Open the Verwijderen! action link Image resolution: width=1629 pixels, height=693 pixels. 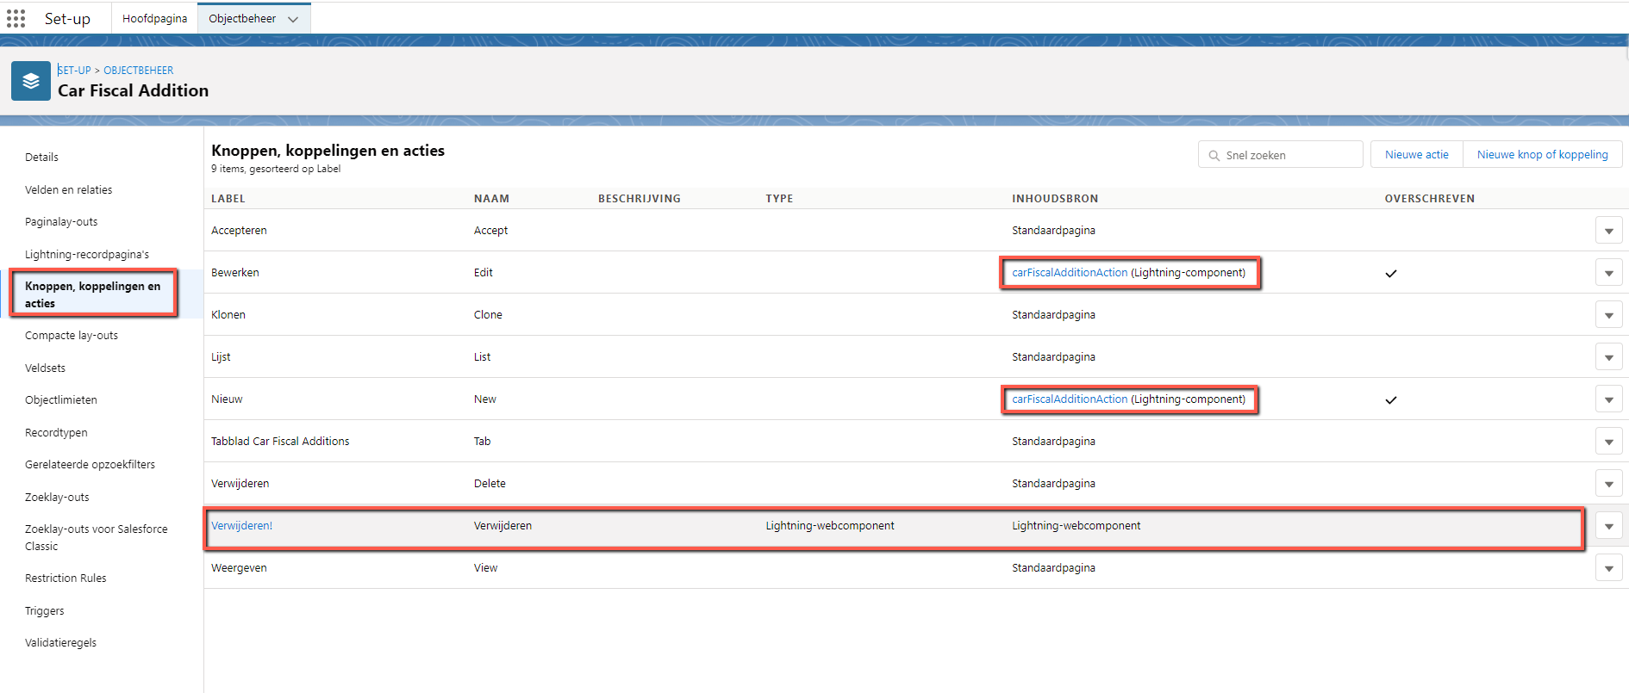coord(241,525)
